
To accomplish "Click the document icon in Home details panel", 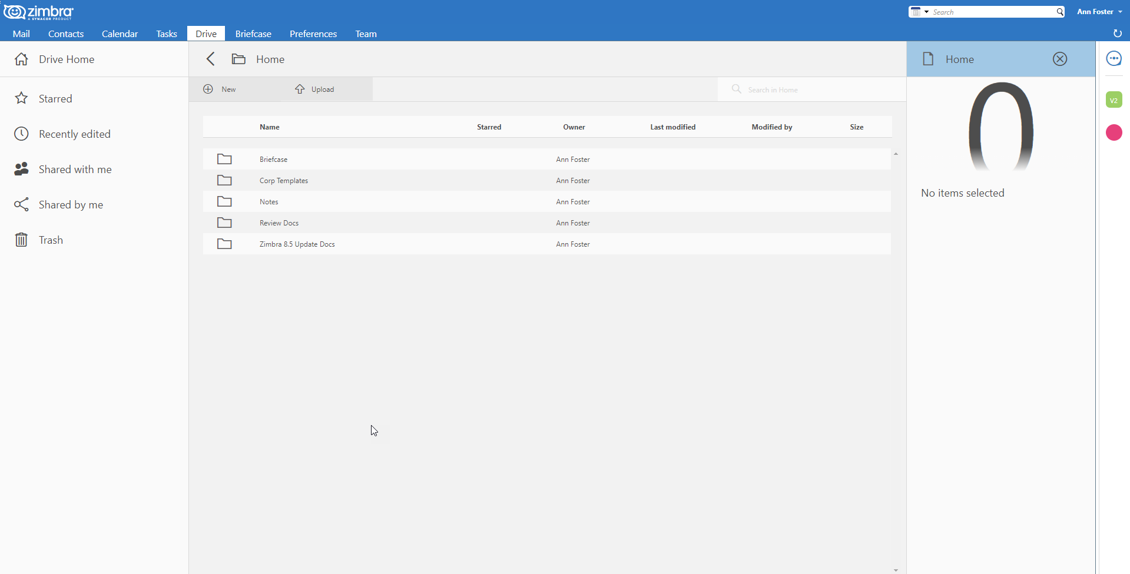I will pyautogui.click(x=928, y=59).
